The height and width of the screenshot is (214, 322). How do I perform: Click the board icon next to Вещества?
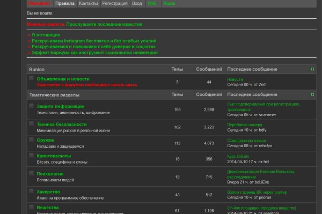coord(31,207)
